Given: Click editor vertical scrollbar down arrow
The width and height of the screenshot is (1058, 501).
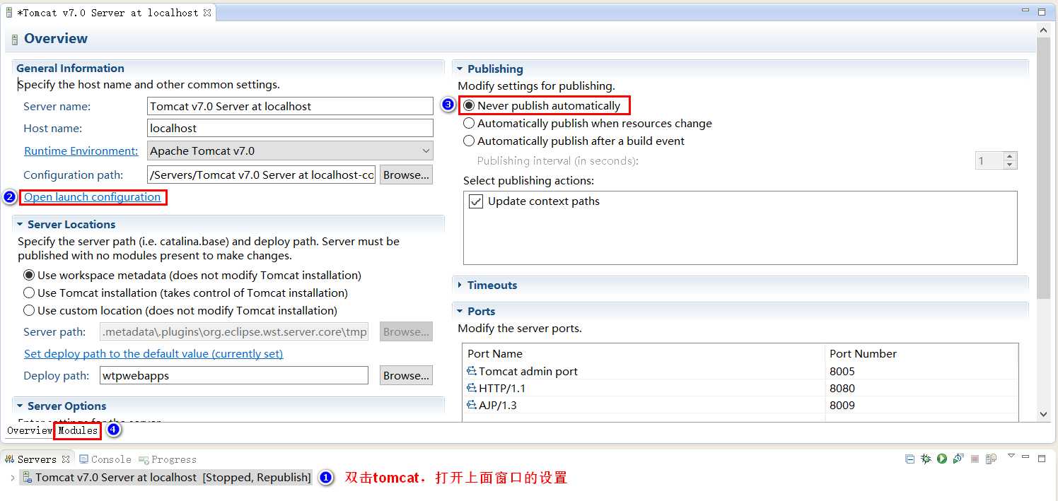Looking at the screenshot, I should click(1044, 414).
